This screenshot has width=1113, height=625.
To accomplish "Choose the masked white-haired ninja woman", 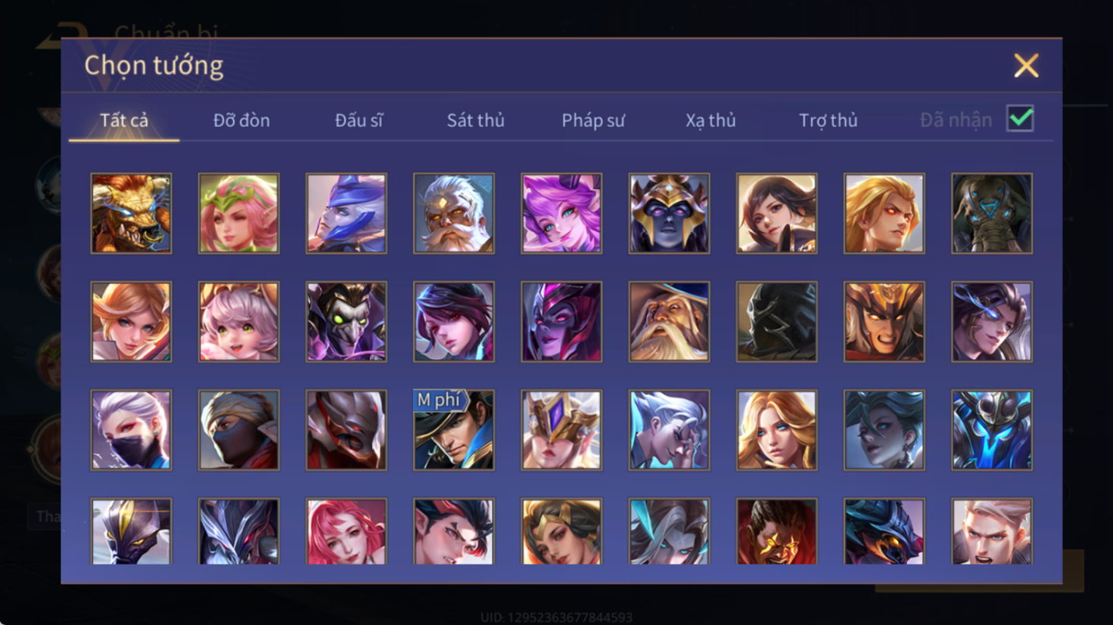I will pyautogui.click(x=131, y=430).
